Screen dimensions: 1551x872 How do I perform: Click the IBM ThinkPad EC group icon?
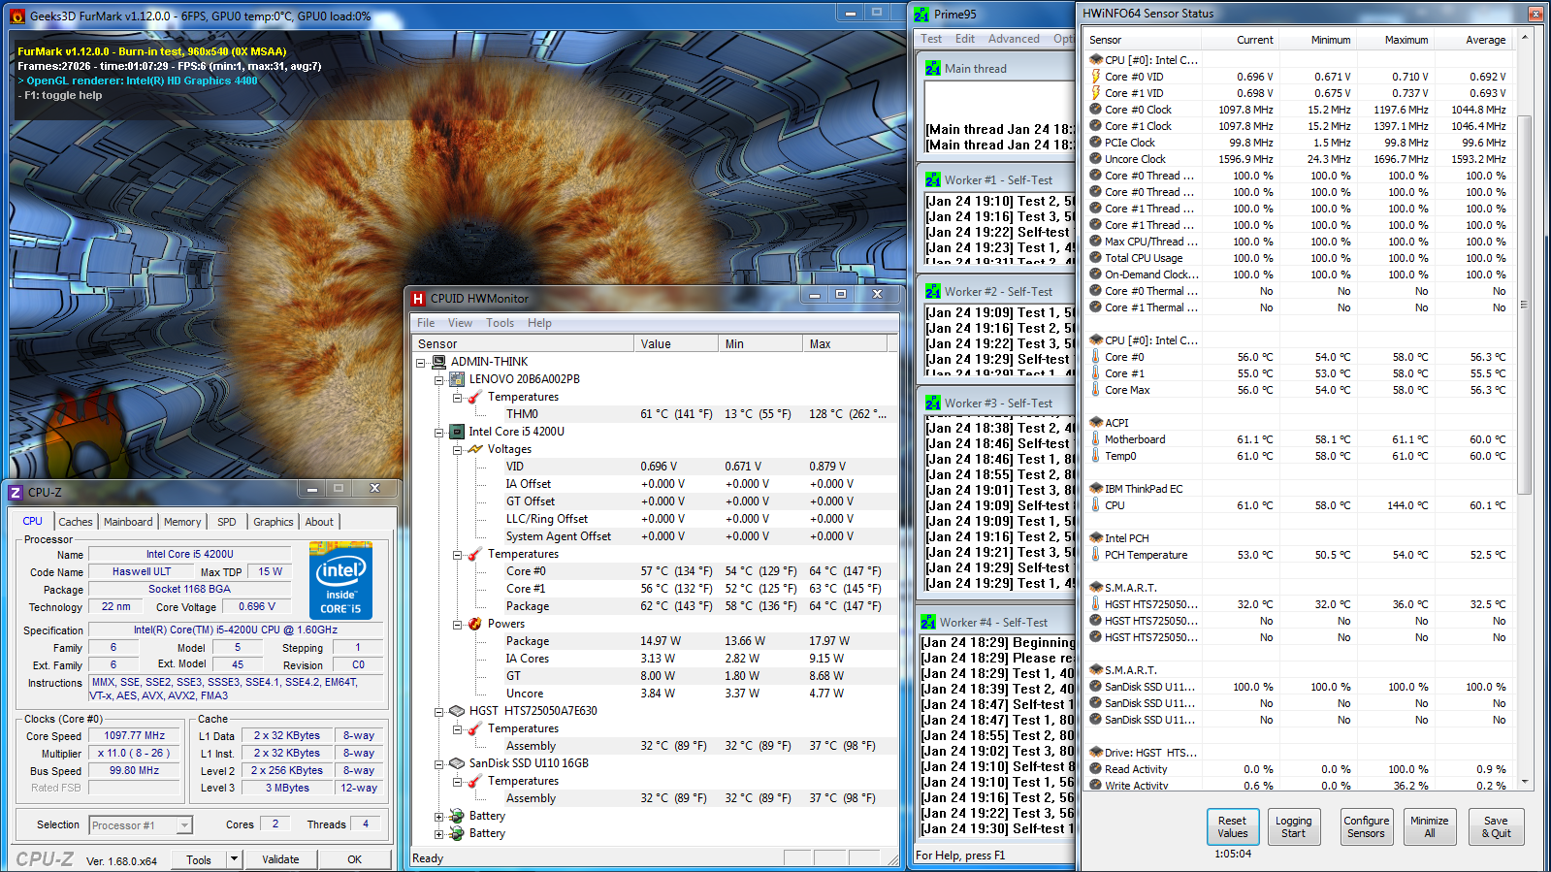(1096, 489)
